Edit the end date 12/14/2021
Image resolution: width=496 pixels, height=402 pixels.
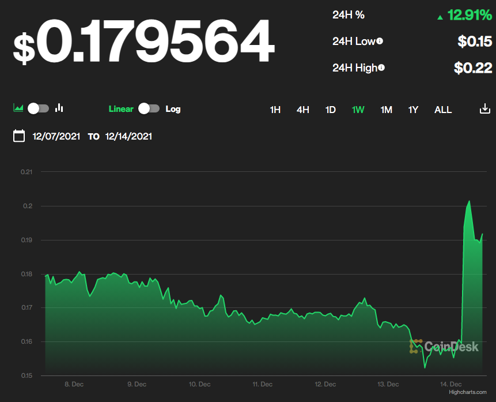128,137
